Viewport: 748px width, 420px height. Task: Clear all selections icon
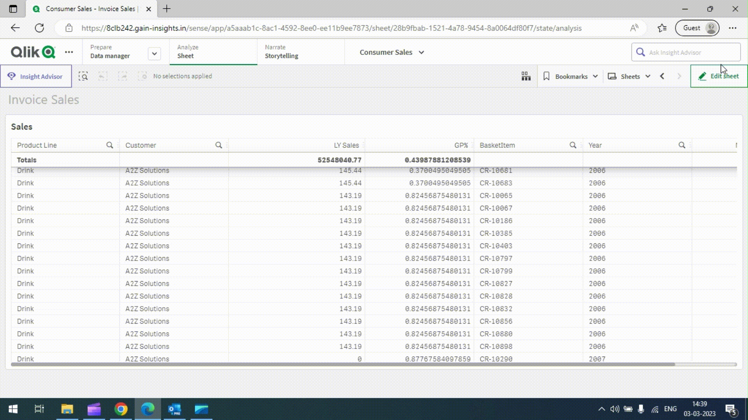pos(143,76)
